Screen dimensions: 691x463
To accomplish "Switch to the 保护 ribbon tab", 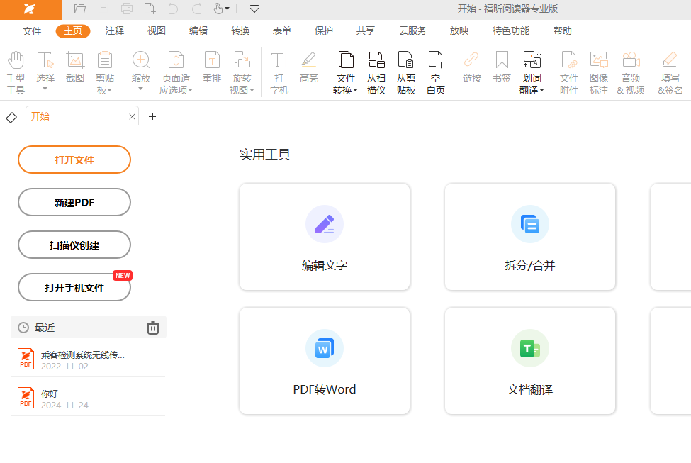I will tap(324, 31).
